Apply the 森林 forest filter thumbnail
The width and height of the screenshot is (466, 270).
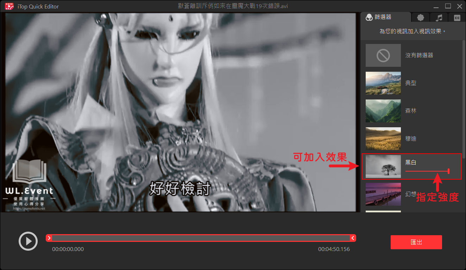(383, 111)
